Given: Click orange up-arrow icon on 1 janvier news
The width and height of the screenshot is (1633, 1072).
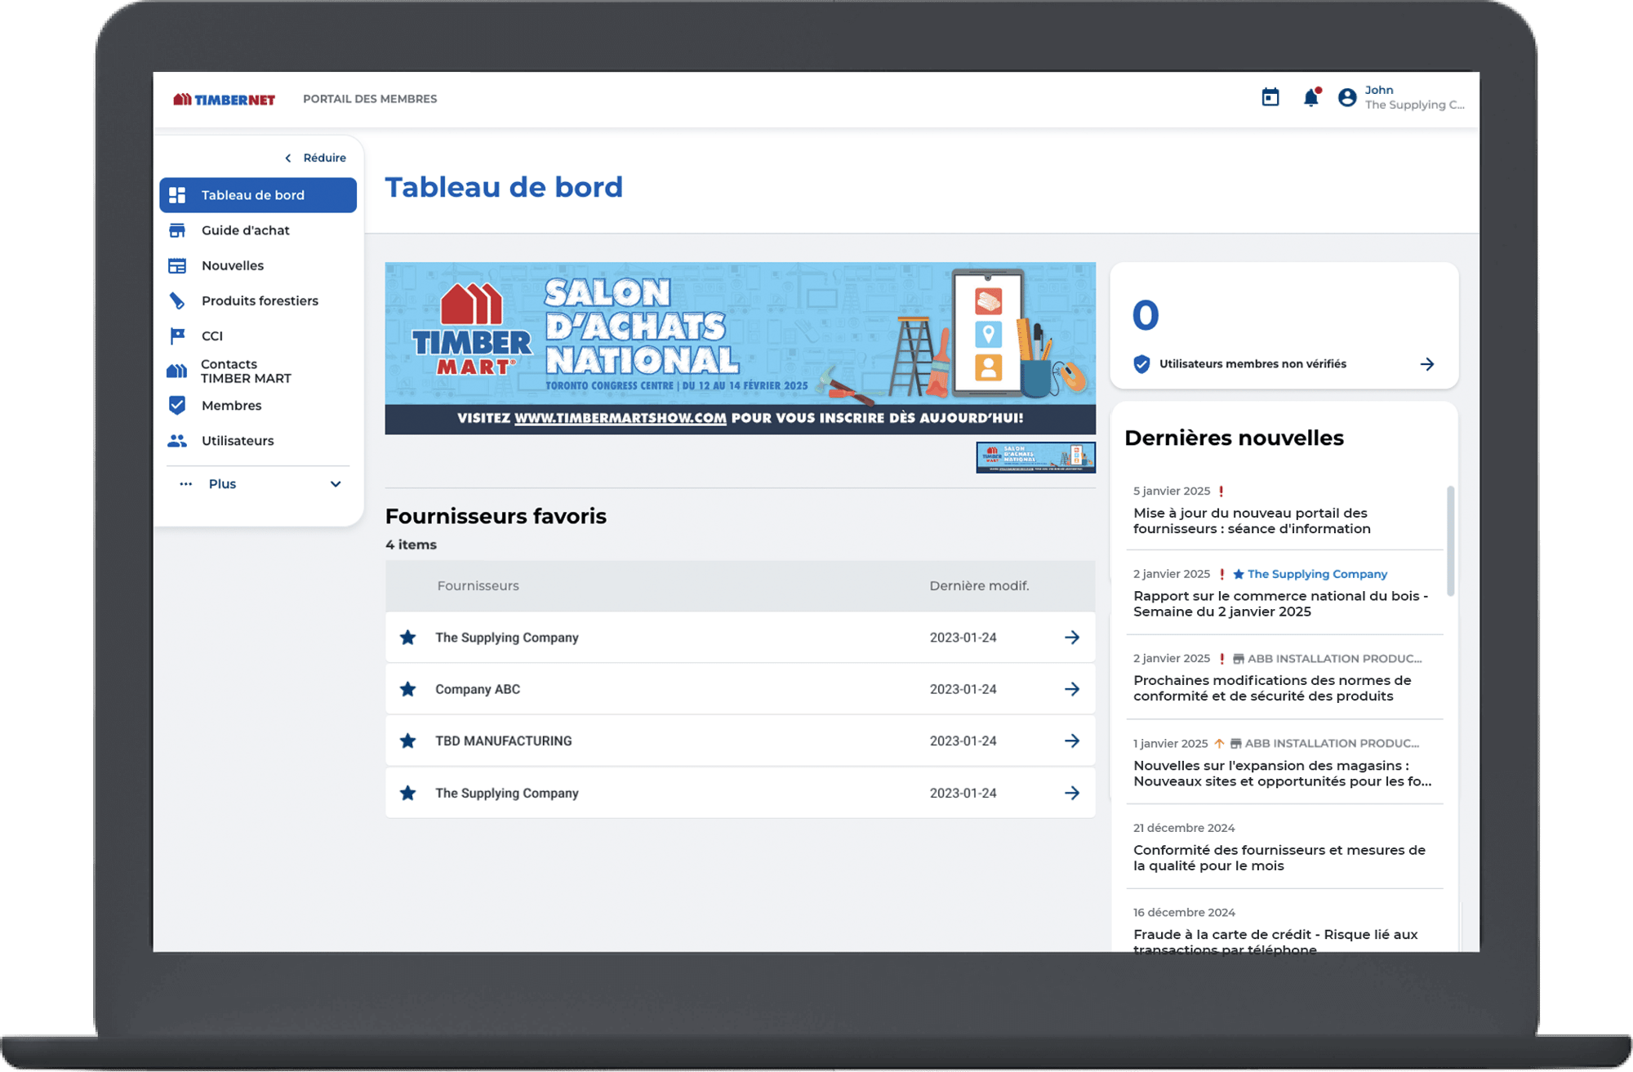Looking at the screenshot, I should pyautogui.click(x=1218, y=744).
